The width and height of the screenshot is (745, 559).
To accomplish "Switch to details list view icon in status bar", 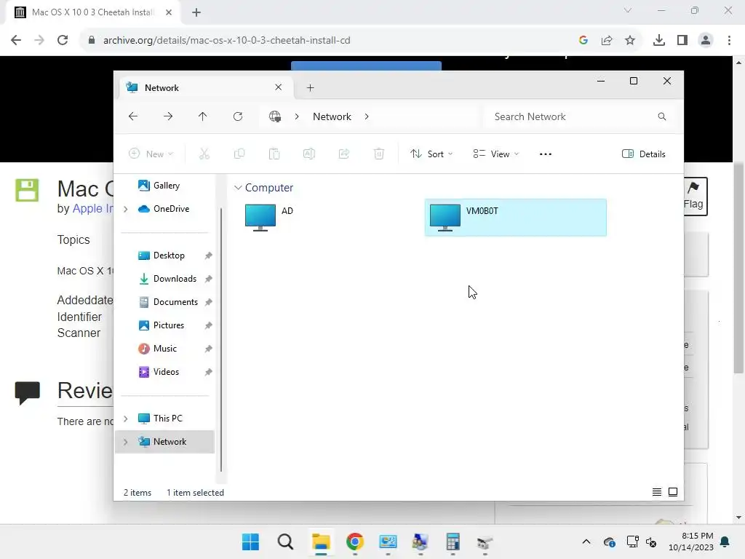I will 657,492.
